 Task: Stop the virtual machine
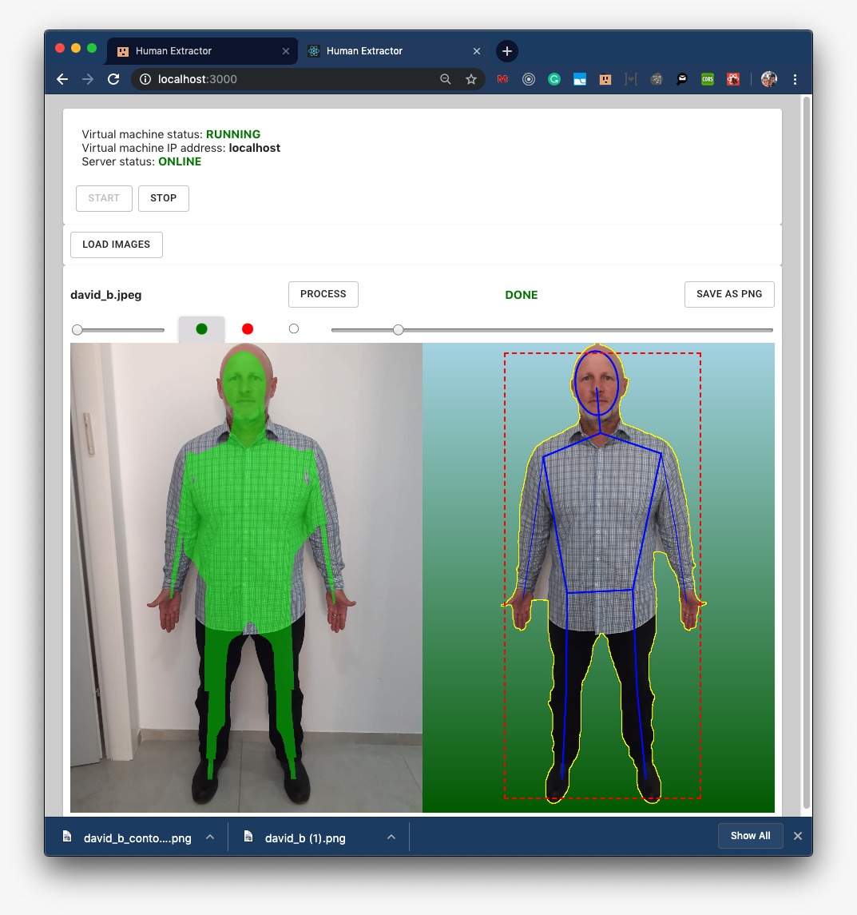pos(164,198)
